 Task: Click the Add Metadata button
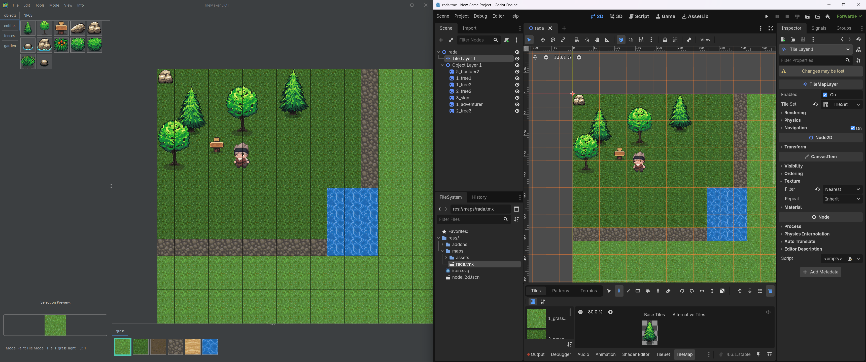[x=820, y=272]
